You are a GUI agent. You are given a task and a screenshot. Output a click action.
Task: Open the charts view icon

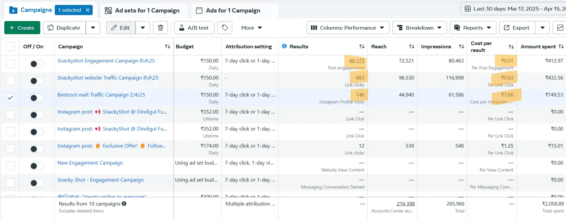pos(560,28)
